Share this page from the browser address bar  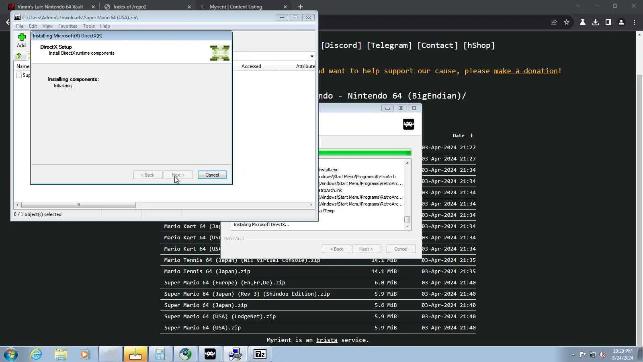click(554, 23)
